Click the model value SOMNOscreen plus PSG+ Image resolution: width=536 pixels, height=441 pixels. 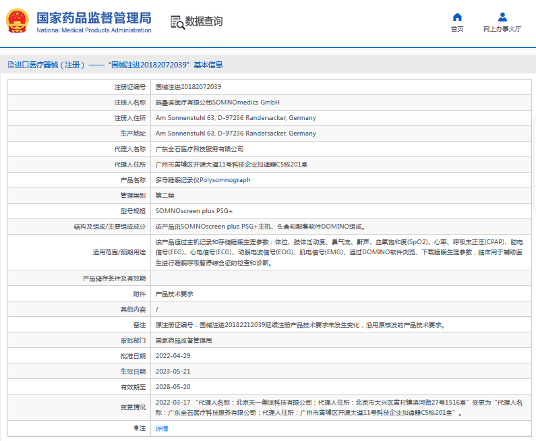[x=194, y=211]
